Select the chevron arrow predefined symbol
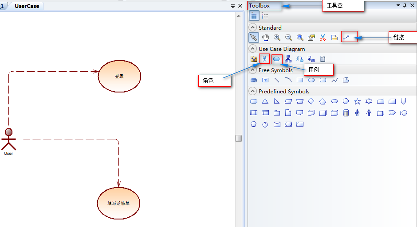417x227 pixels. [392, 113]
